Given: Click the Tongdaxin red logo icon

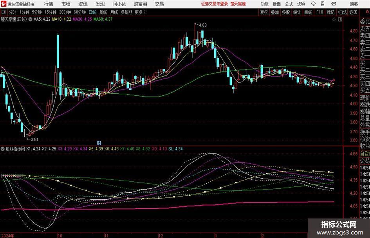Looking at the screenshot, I should click(3, 4).
